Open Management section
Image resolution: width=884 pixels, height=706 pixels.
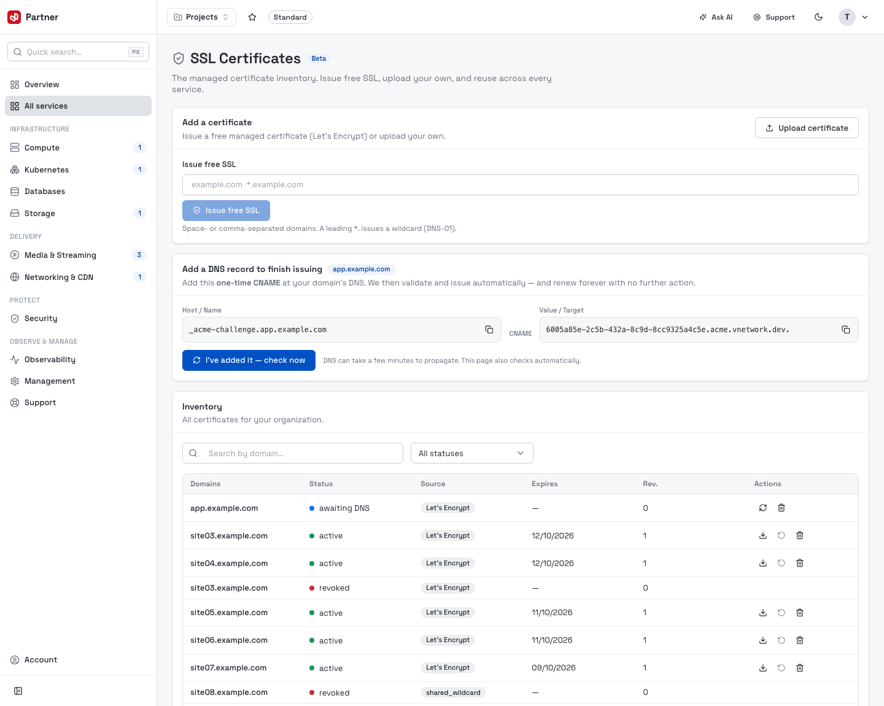click(x=78, y=381)
